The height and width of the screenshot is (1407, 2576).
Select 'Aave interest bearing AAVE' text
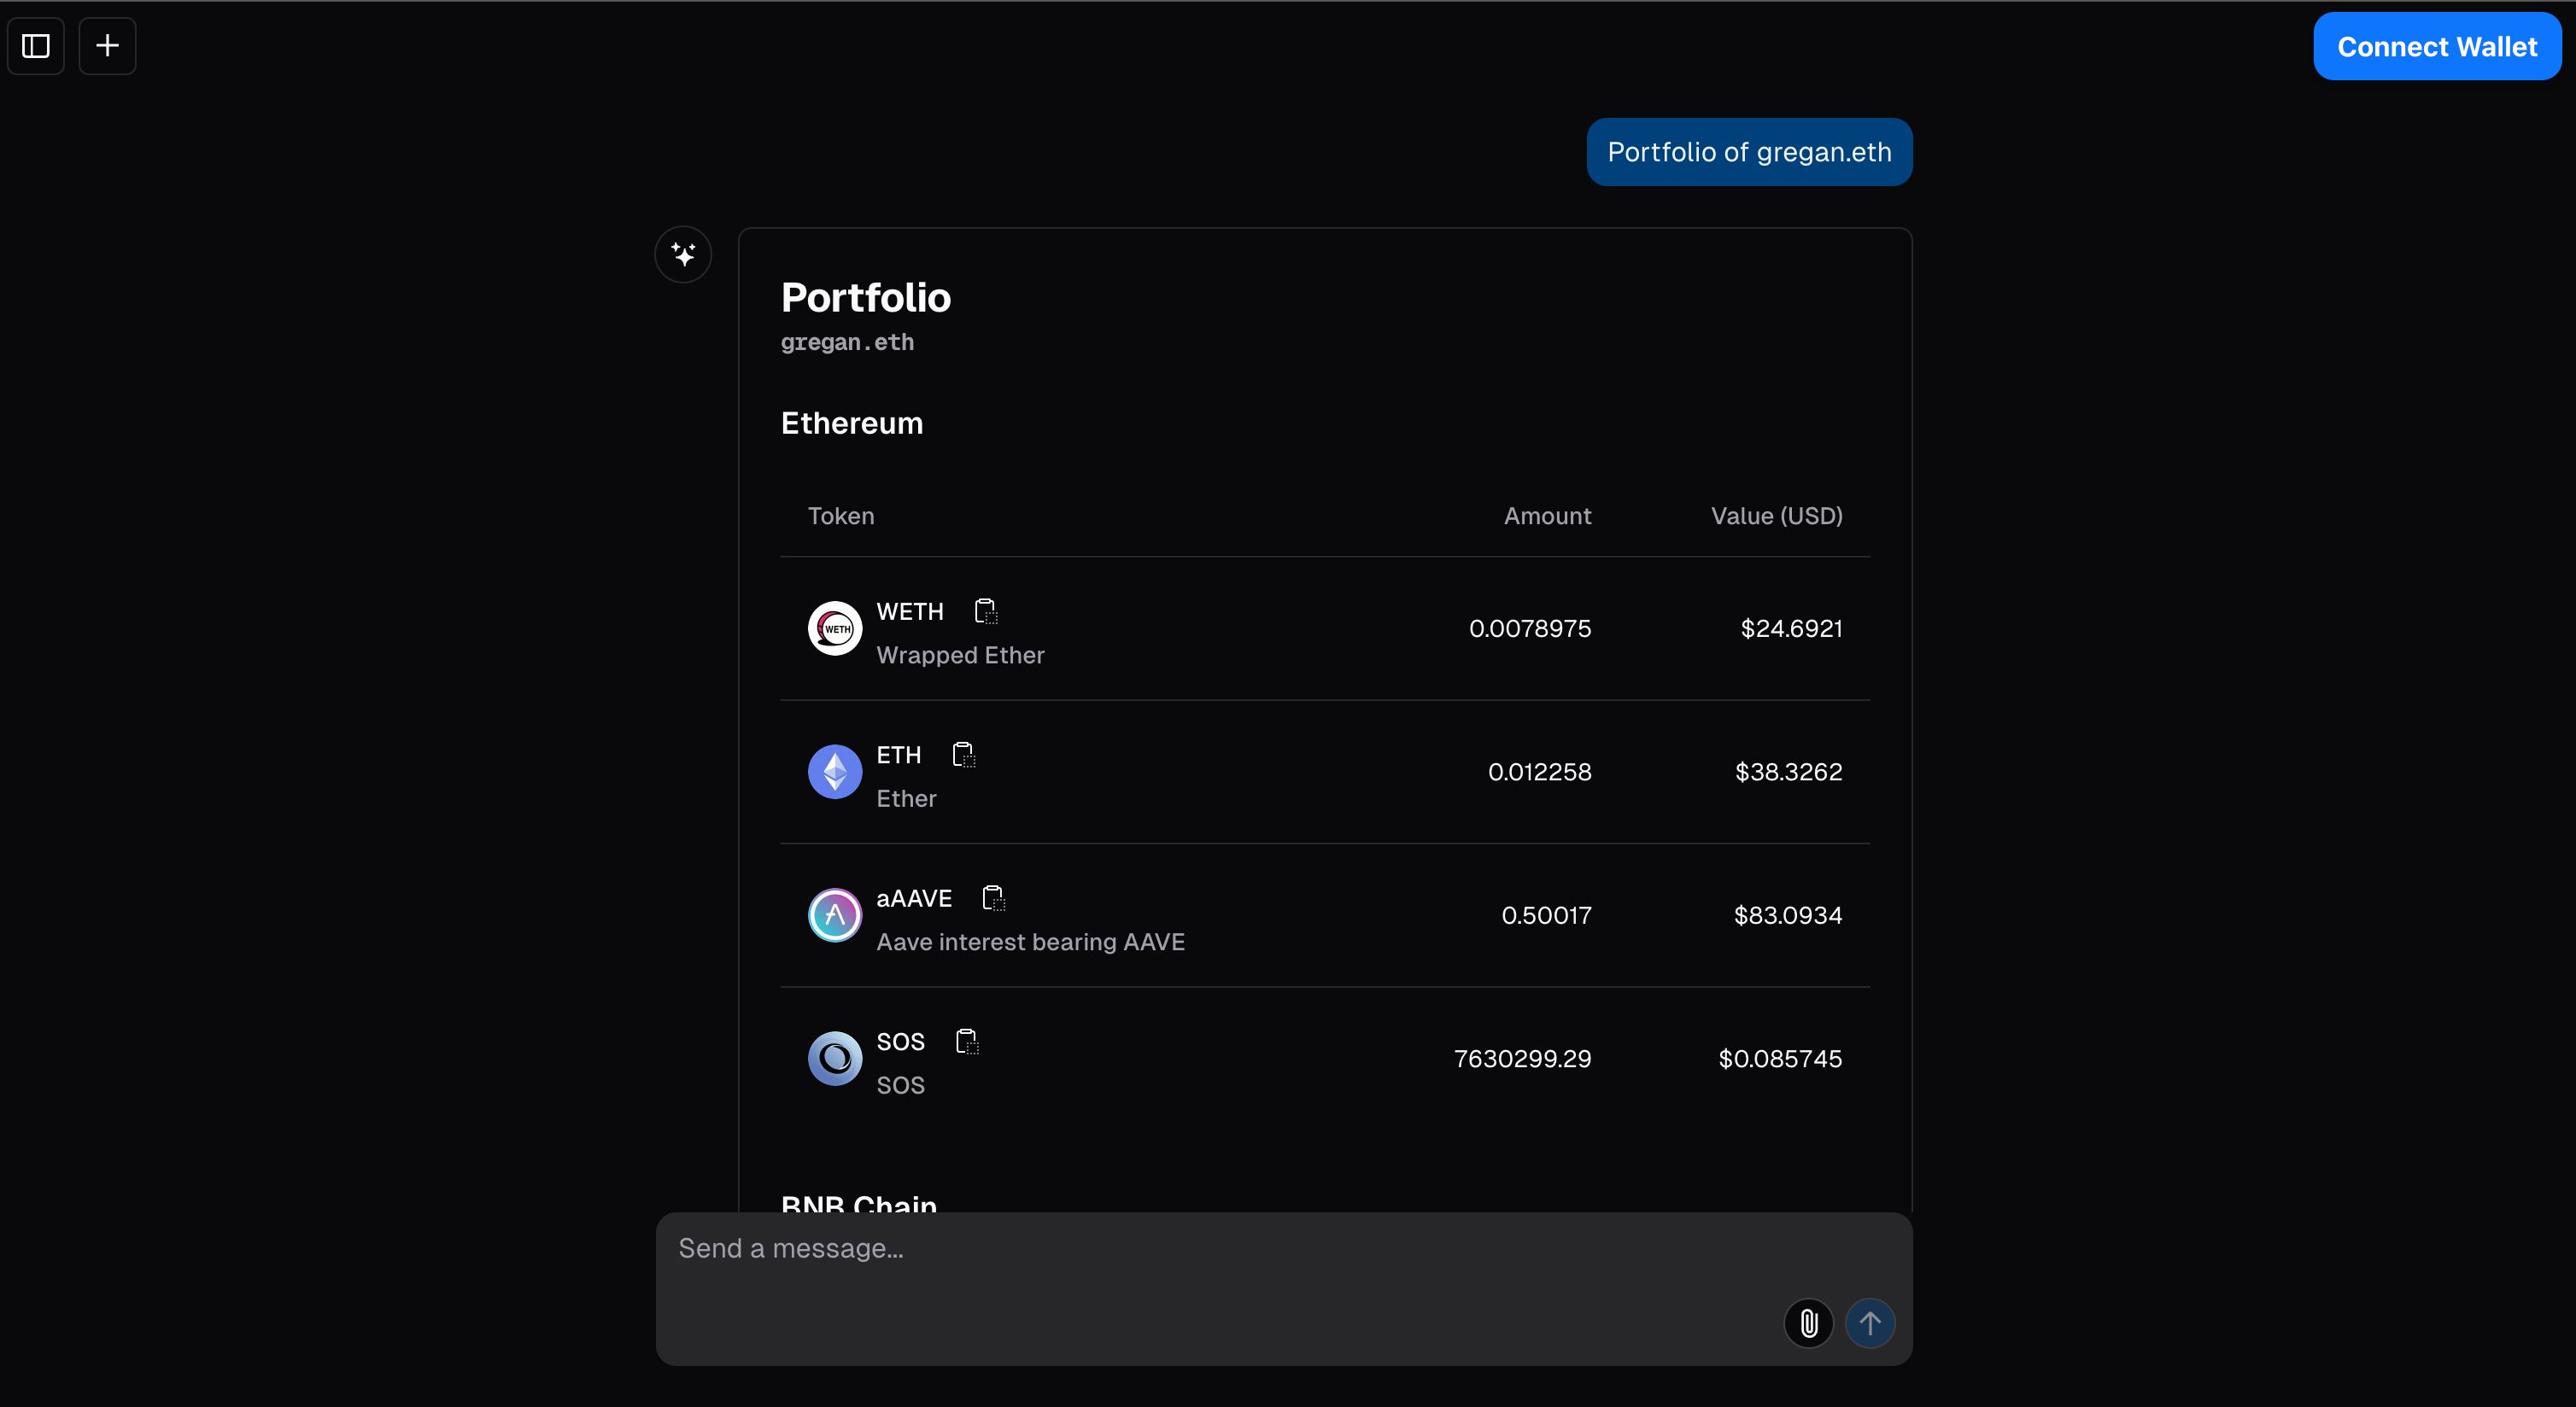coord(1030,943)
